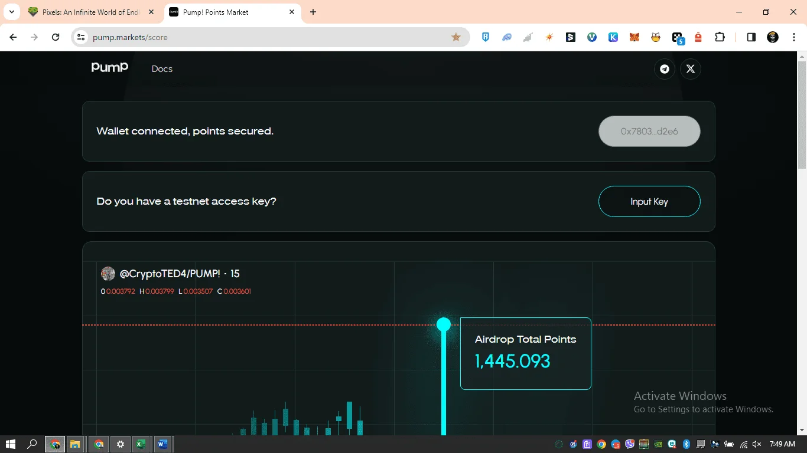Click the @CryptoTED4/PUMP! chart title

coord(180,274)
